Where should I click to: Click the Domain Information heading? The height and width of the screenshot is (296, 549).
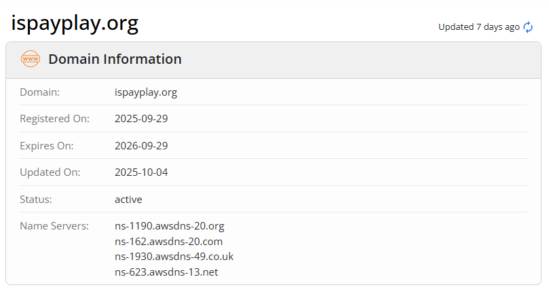115,59
